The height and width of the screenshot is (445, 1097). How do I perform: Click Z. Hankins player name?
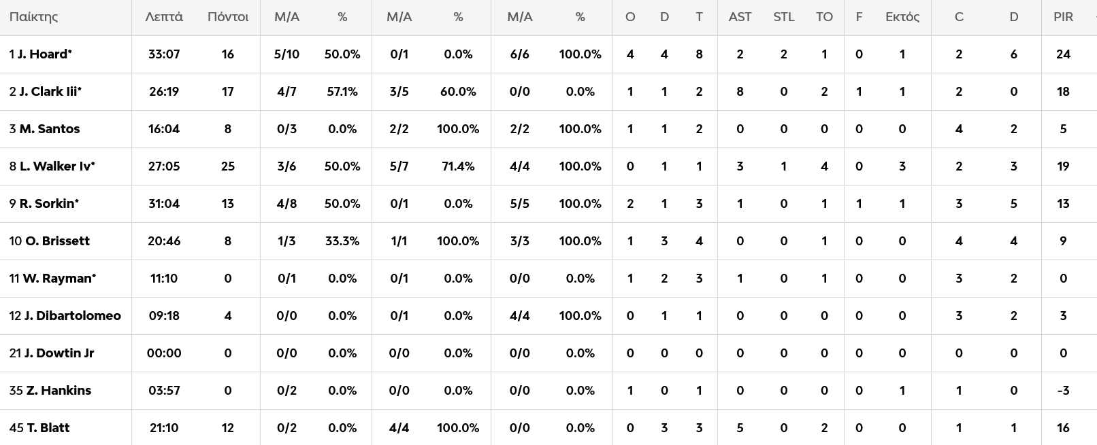[x=59, y=391]
